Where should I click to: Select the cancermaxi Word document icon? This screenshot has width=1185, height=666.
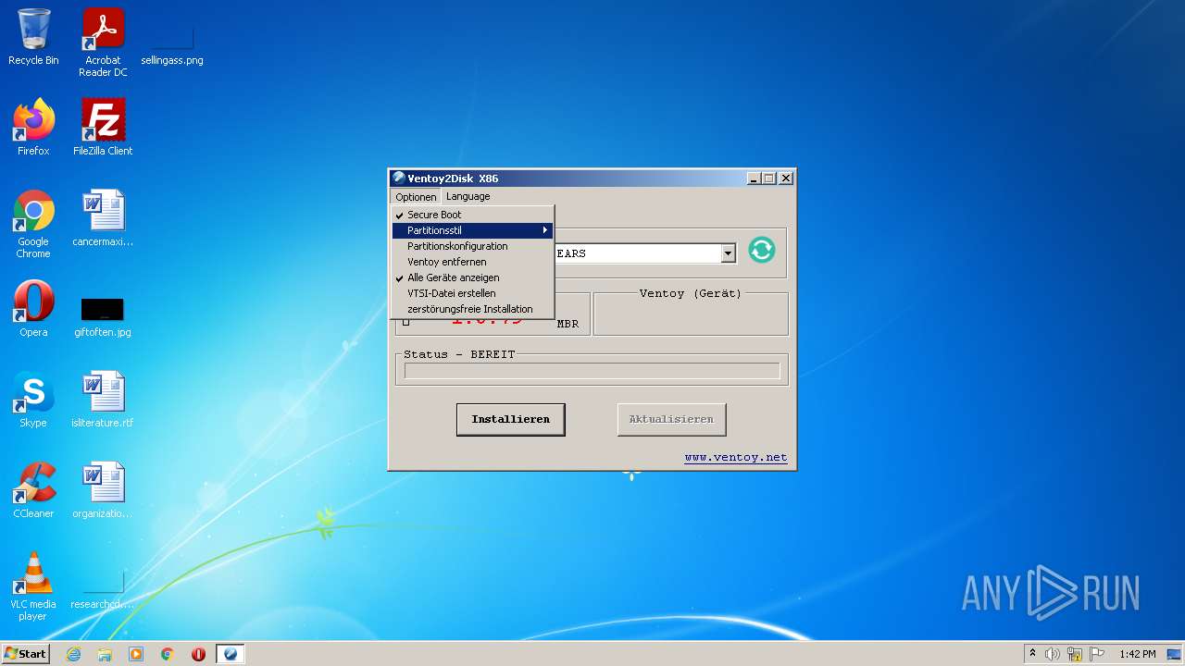[103, 218]
